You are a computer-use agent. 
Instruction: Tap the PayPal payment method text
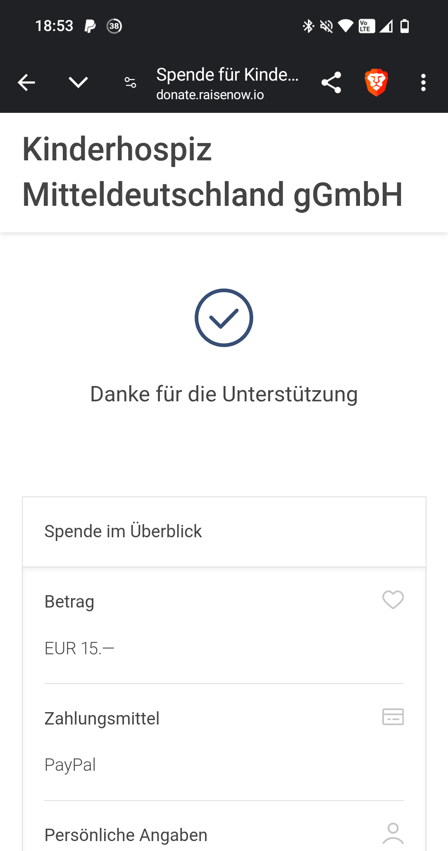70,765
